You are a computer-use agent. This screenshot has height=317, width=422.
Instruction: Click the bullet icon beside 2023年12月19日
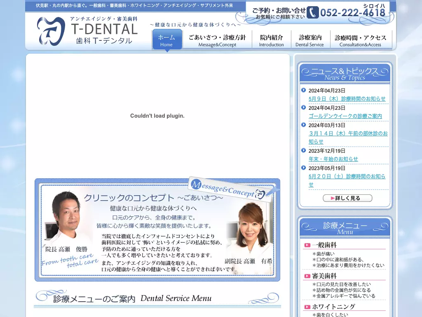click(x=304, y=150)
